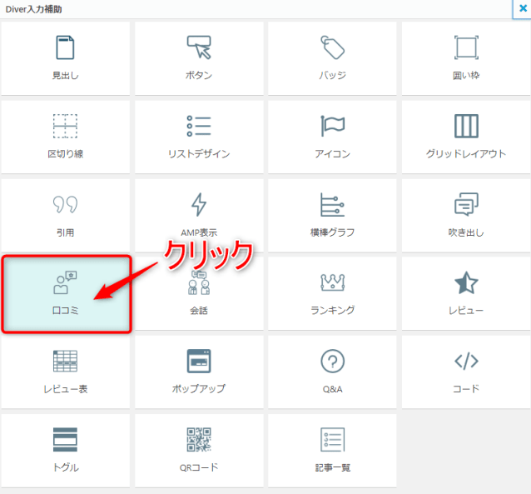The image size is (531, 494).
Task: Open the 会話 conversation tile
Action: (199, 293)
